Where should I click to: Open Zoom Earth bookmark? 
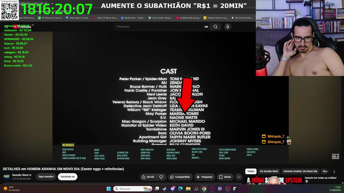(x=160, y=18)
